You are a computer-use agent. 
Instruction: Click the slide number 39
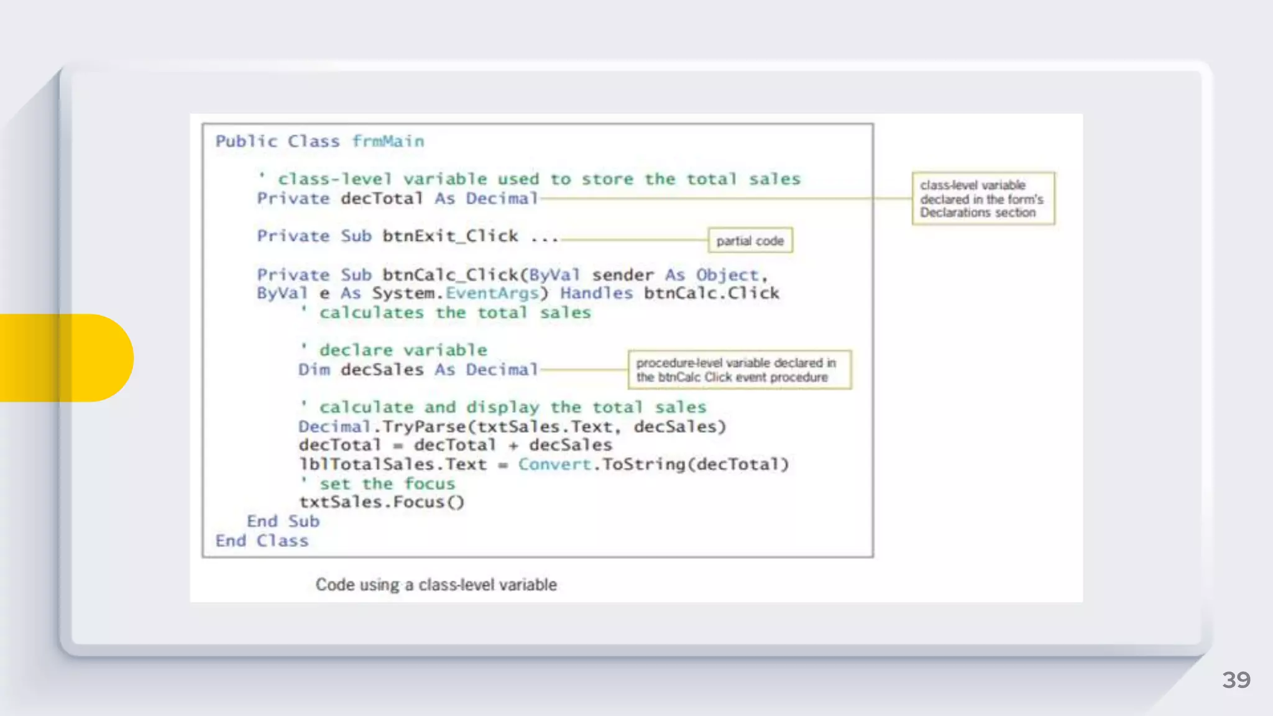(x=1236, y=680)
